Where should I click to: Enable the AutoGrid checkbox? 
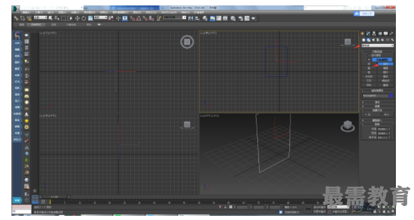click(x=369, y=55)
